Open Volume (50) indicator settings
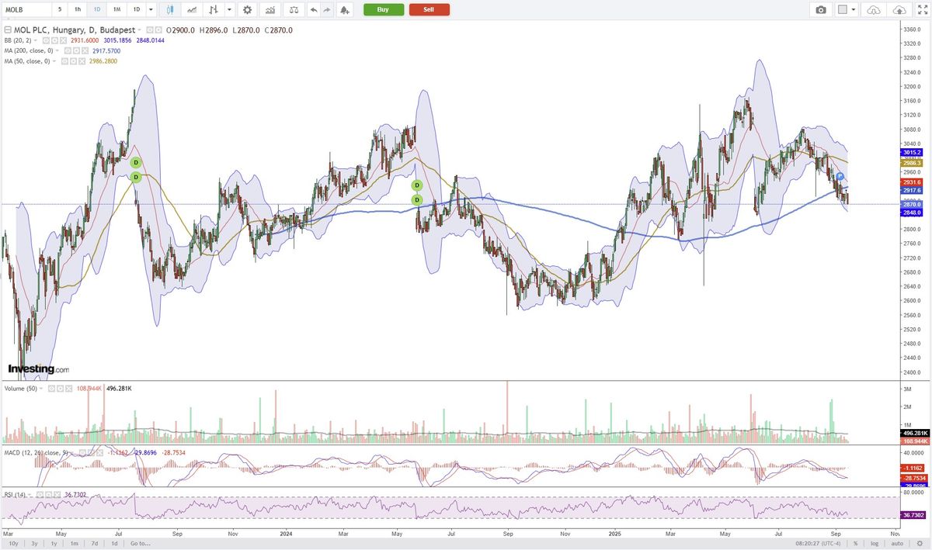 [x=61, y=387]
